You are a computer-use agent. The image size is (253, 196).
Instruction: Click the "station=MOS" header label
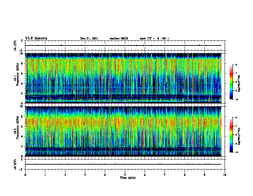(119, 38)
